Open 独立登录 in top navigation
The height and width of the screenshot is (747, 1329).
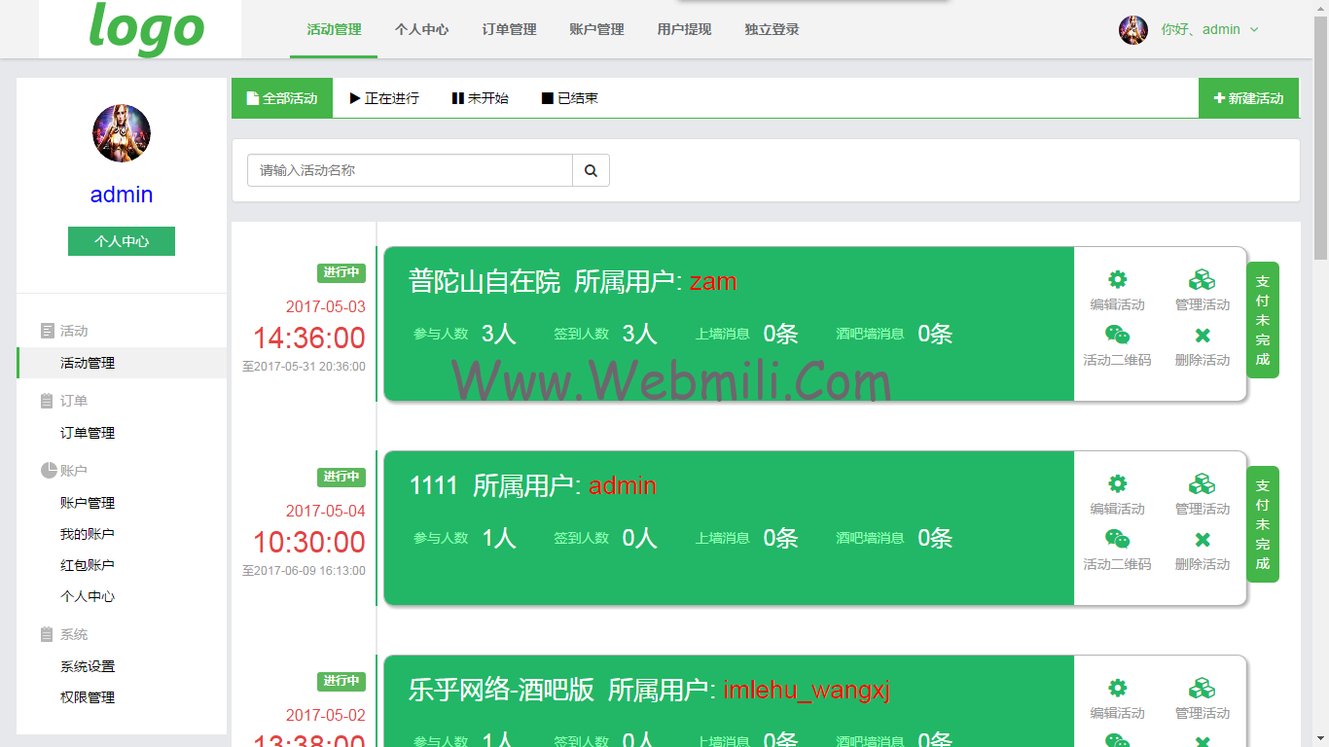coord(772,29)
